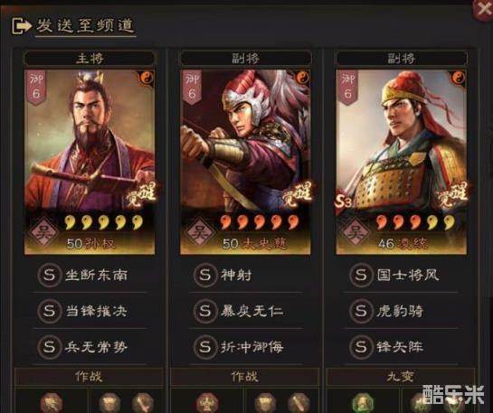Screen dimensions: 493x413
Task: Select the 凌统 general card
Action: [402, 162]
